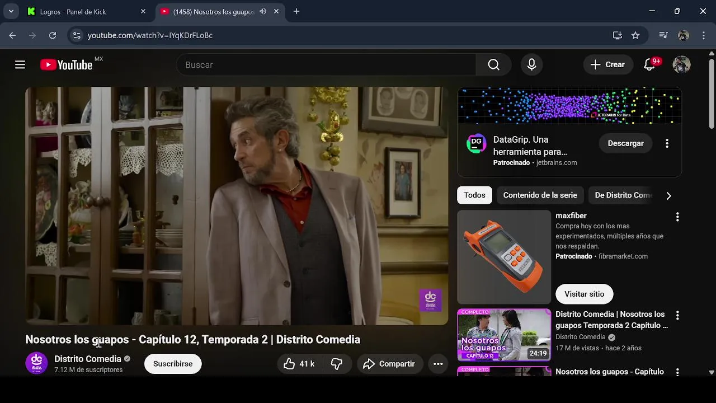Go back in browser history
This screenshot has height=403, width=716.
(x=12, y=35)
